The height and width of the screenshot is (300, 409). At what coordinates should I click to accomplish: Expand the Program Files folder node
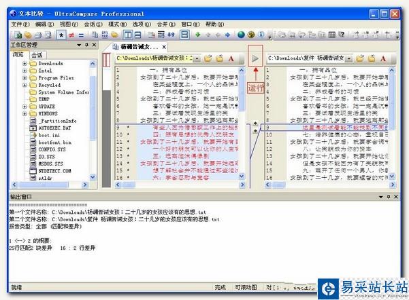[x=24, y=78]
